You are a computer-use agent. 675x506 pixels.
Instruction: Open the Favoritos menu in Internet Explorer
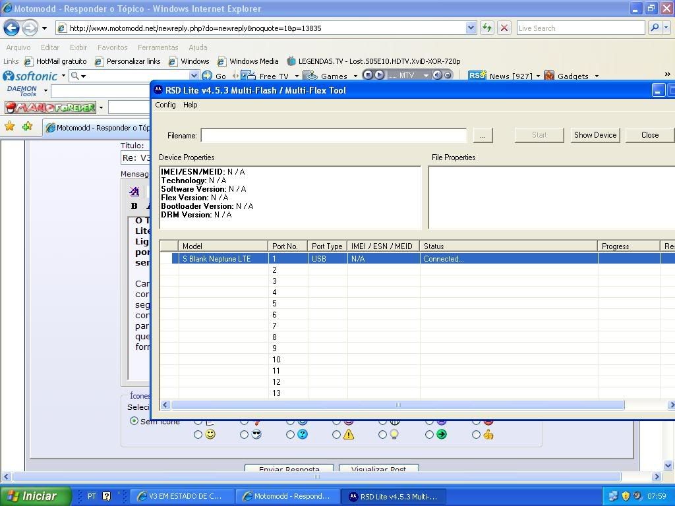point(112,47)
